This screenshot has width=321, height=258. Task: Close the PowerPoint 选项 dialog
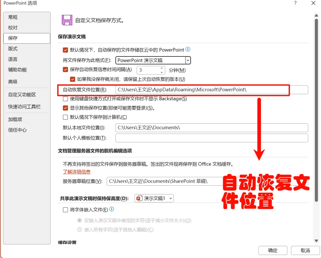[x=313, y=3]
